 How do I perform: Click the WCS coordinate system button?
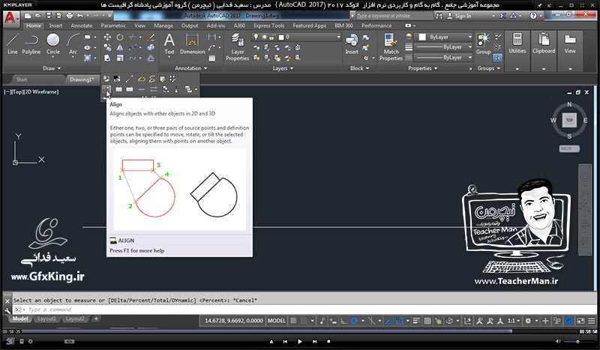tap(569, 149)
